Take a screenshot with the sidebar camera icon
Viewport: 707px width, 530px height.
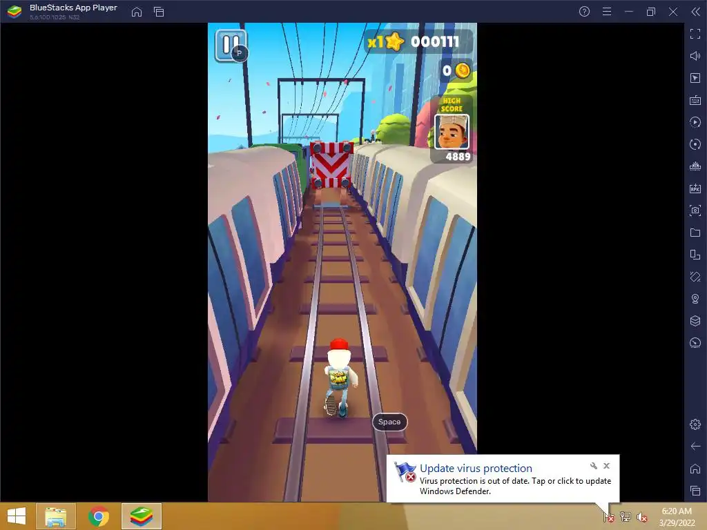point(695,210)
